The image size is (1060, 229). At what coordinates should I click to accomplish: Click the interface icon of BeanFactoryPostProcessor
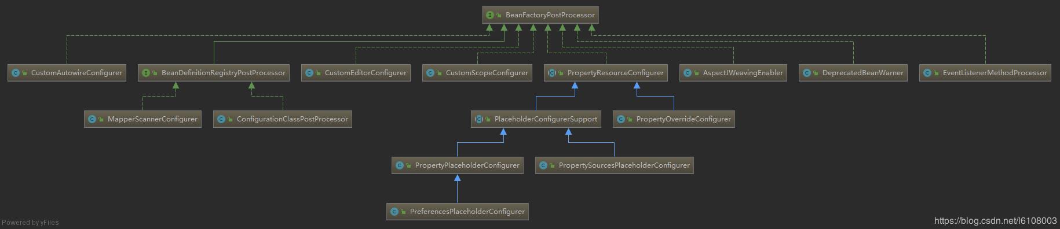pos(490,15)
